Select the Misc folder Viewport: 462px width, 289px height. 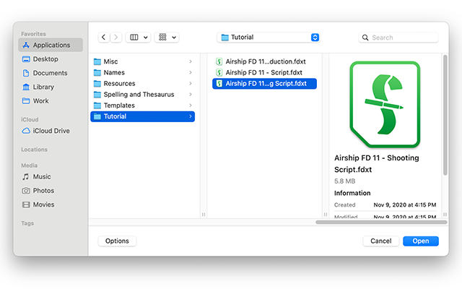pos(110,61)
